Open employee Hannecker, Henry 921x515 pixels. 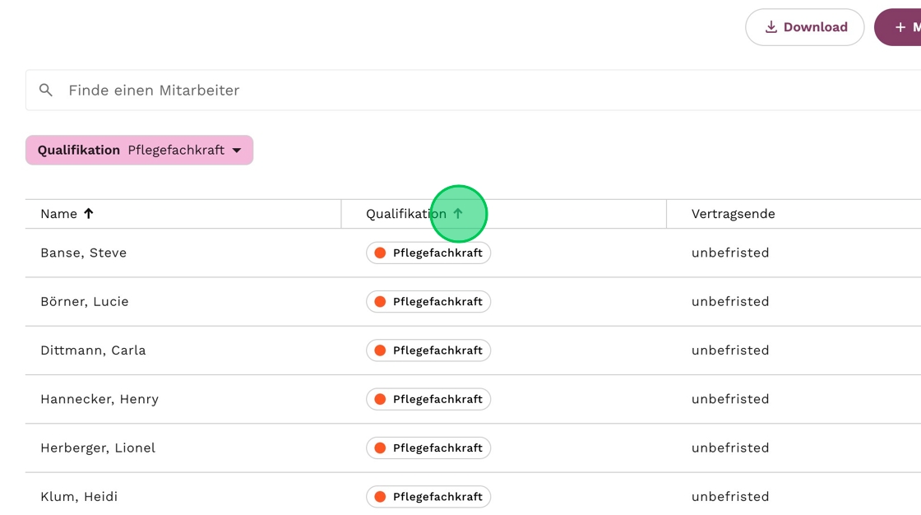coord(99,399)
